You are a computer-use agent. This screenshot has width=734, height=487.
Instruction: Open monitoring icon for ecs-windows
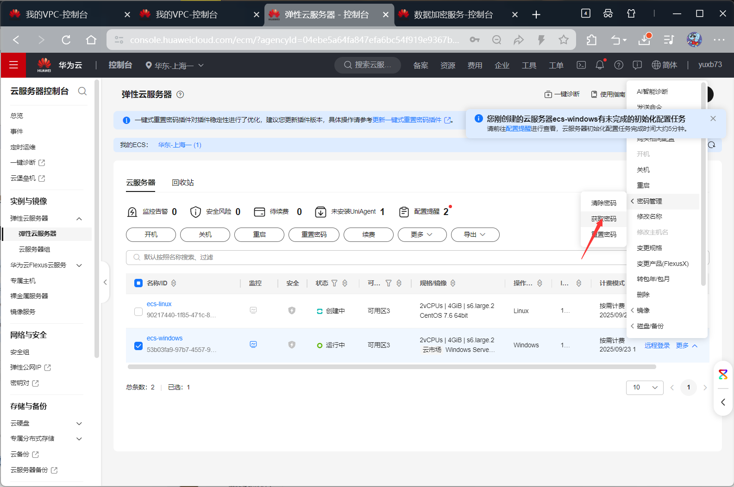pos(253,344)
